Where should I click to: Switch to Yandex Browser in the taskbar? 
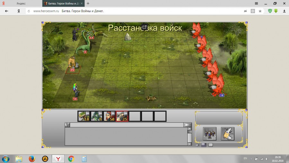58,159
